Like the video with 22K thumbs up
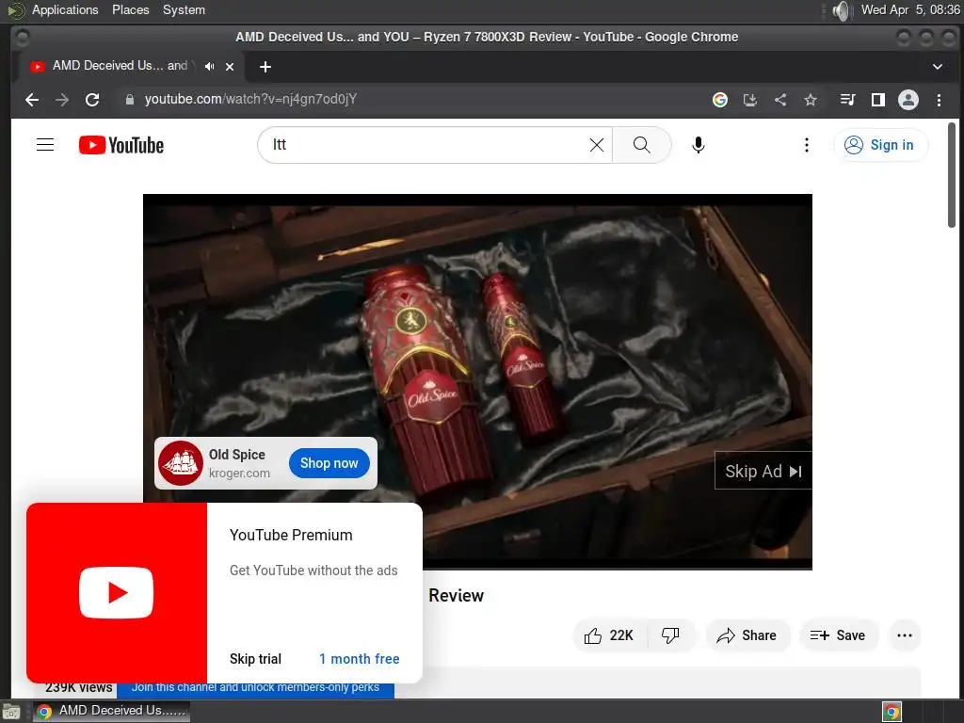Image resolution: width=964 pixels, height=723 pixels. point(609,635)
